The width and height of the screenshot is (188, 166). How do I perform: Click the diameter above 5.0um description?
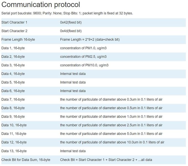(111, 134)
